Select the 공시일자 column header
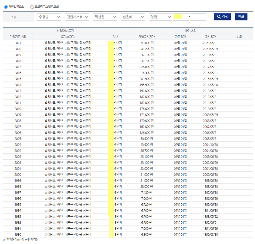The image size is (255, 244). [x=210, y=37]
